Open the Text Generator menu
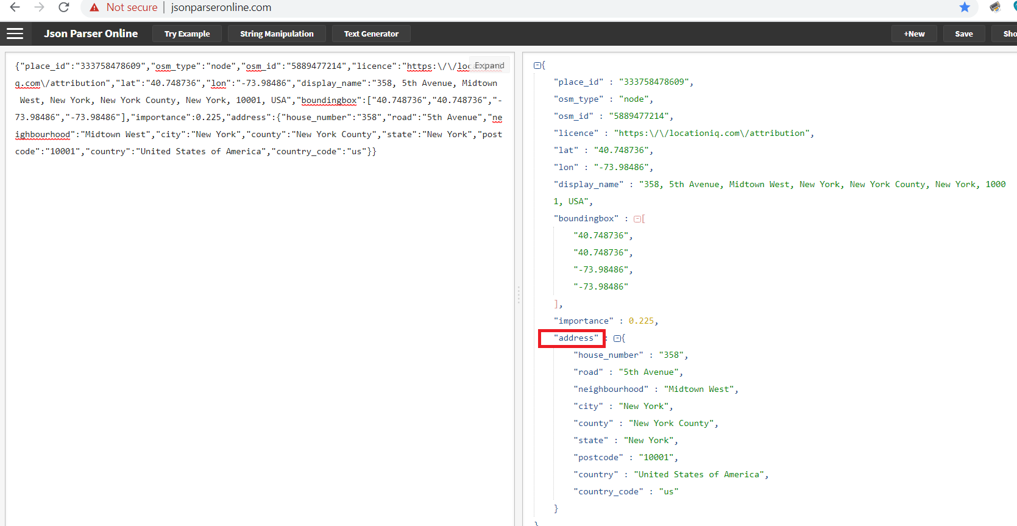Image resolution: width=1017 pixels, height=526 pixels. coord(371,34)
